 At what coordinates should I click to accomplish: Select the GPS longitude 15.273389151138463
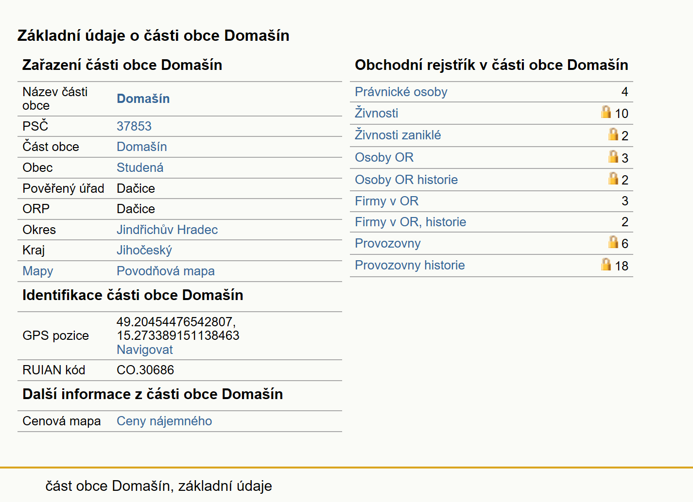pos(178,335)
